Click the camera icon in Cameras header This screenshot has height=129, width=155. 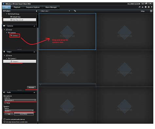point(4,26)
